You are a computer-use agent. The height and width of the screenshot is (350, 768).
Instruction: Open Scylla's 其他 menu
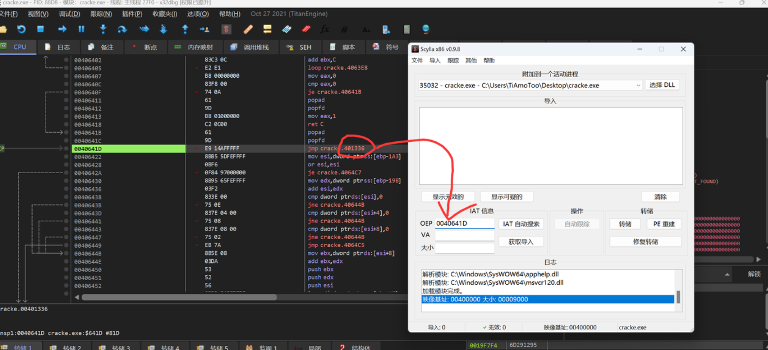471,60
